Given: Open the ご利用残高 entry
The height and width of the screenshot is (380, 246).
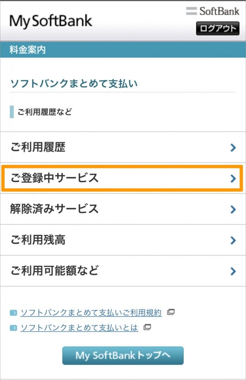Looking at the screenshot, I should (x=38, y=240).
